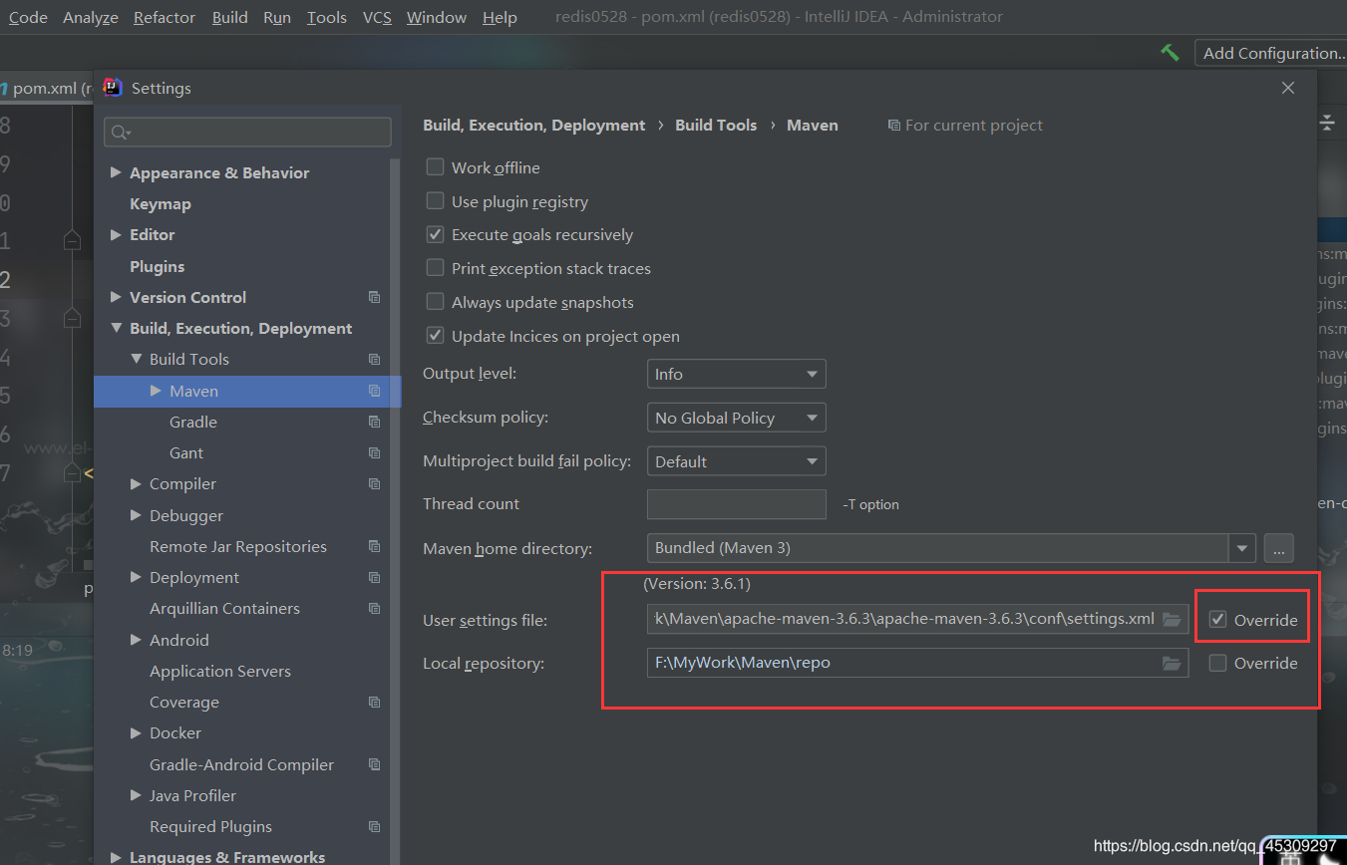Click the project-level icon next to Compiler
1347x865 pixels.
tap(374, 483)
